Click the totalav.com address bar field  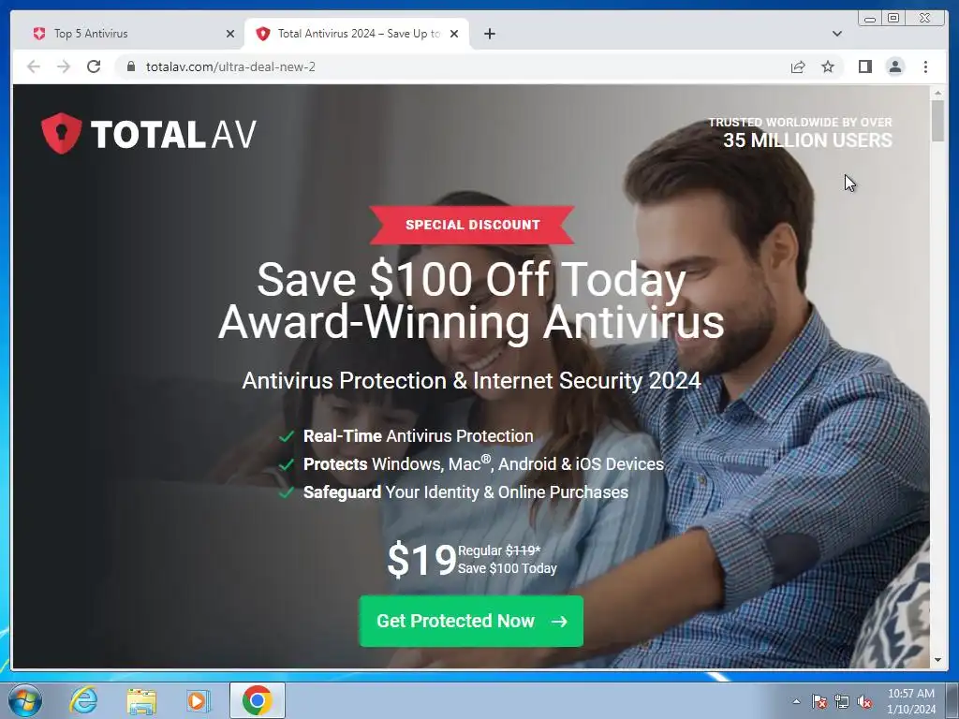(x=452, y=66)
